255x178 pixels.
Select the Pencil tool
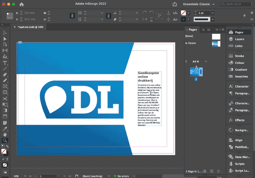pos(5,81)
